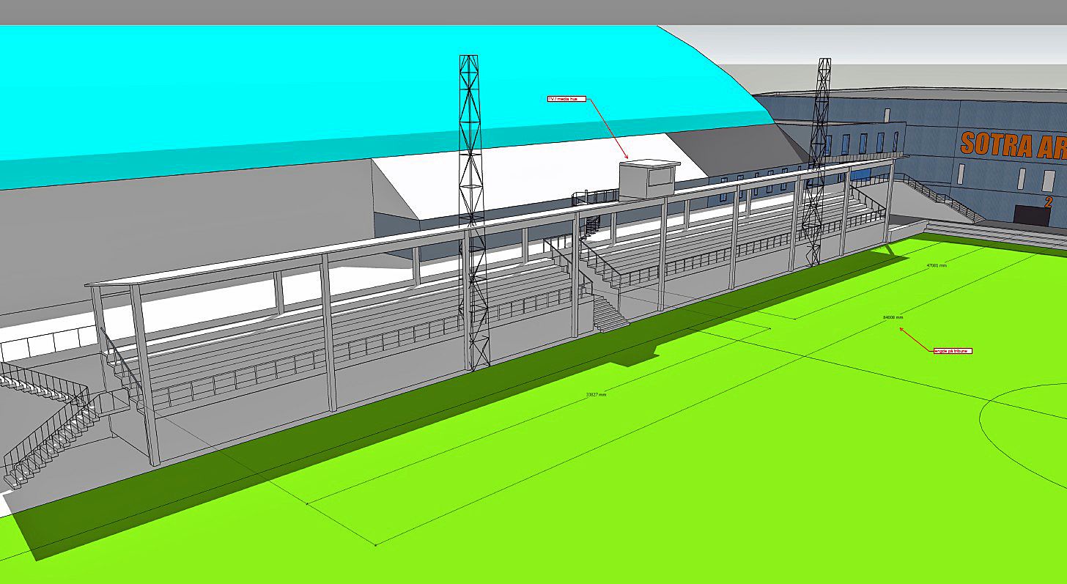Select the '84008 mm' dimension text
1067x584 pixels.
893,318
